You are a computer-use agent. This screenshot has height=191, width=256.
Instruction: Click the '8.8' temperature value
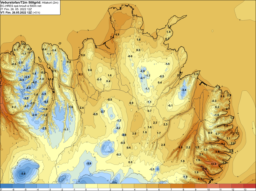[x=217, y=152]
